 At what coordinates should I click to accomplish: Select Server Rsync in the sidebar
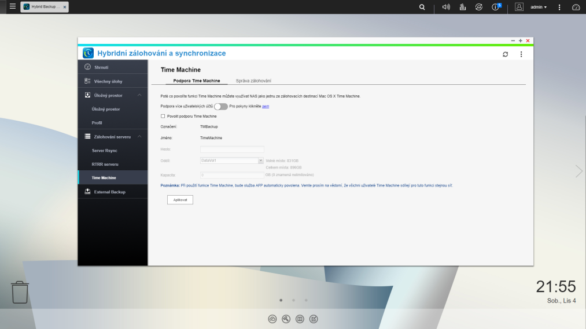click(105, 150)
